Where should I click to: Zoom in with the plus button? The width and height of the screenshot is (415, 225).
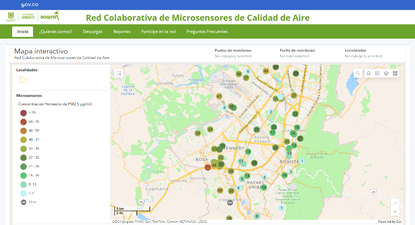point(395,203)
